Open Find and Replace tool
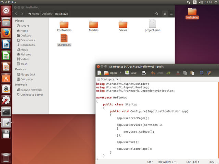Image resolution: width=219 pixels, height=164 pixels. 209,73
